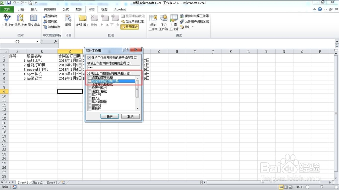Select the Sheet3 tab
The width and height of the screenshot is (339, 190).
[x=52, y=183]
